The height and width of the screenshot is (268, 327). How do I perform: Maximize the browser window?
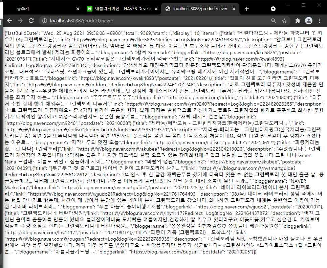pyautogui.click(x=304, y=5)
